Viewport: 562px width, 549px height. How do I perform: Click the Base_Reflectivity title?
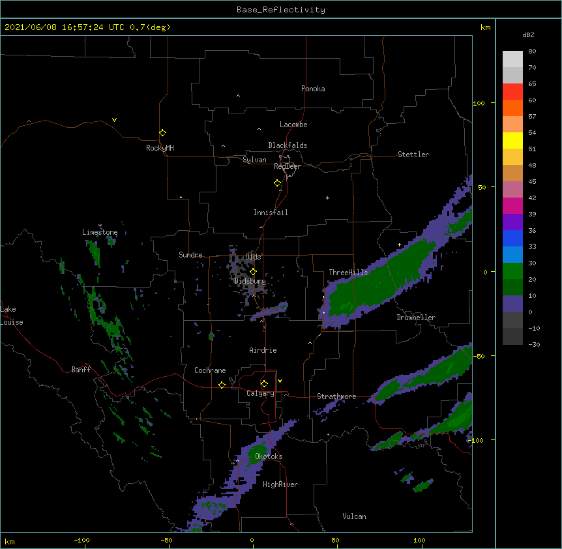(281, 10)
